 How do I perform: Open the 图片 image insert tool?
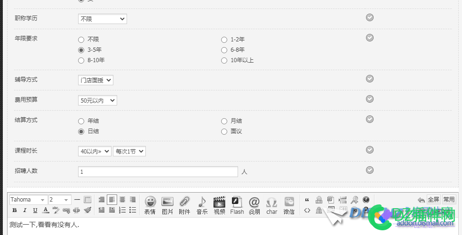pos(167,205)
